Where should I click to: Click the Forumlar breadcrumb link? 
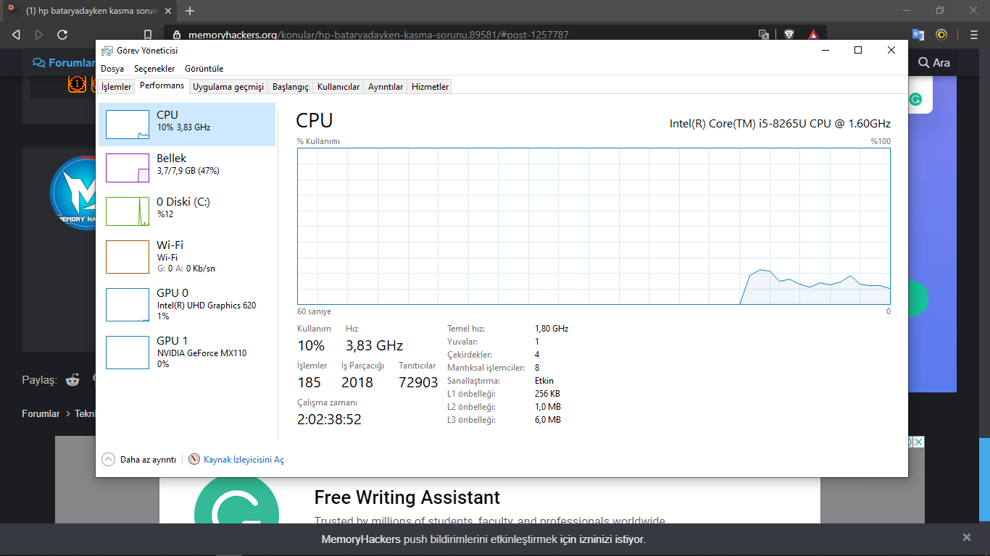point(41,413)
